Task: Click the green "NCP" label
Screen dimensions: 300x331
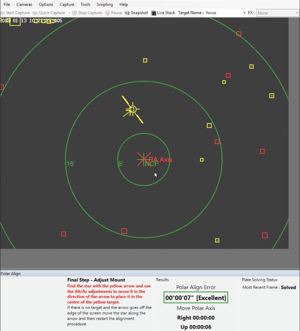Action: 152,164
